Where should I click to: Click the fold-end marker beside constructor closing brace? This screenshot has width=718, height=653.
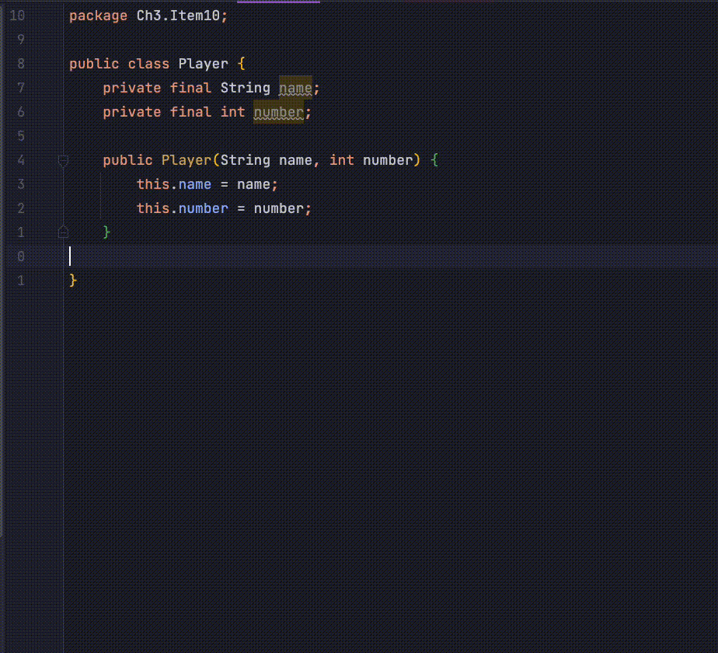(63, 232)
